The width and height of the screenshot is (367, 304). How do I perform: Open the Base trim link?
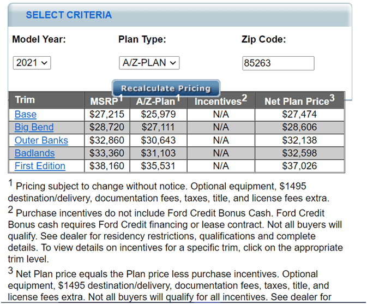click(26, 115)
